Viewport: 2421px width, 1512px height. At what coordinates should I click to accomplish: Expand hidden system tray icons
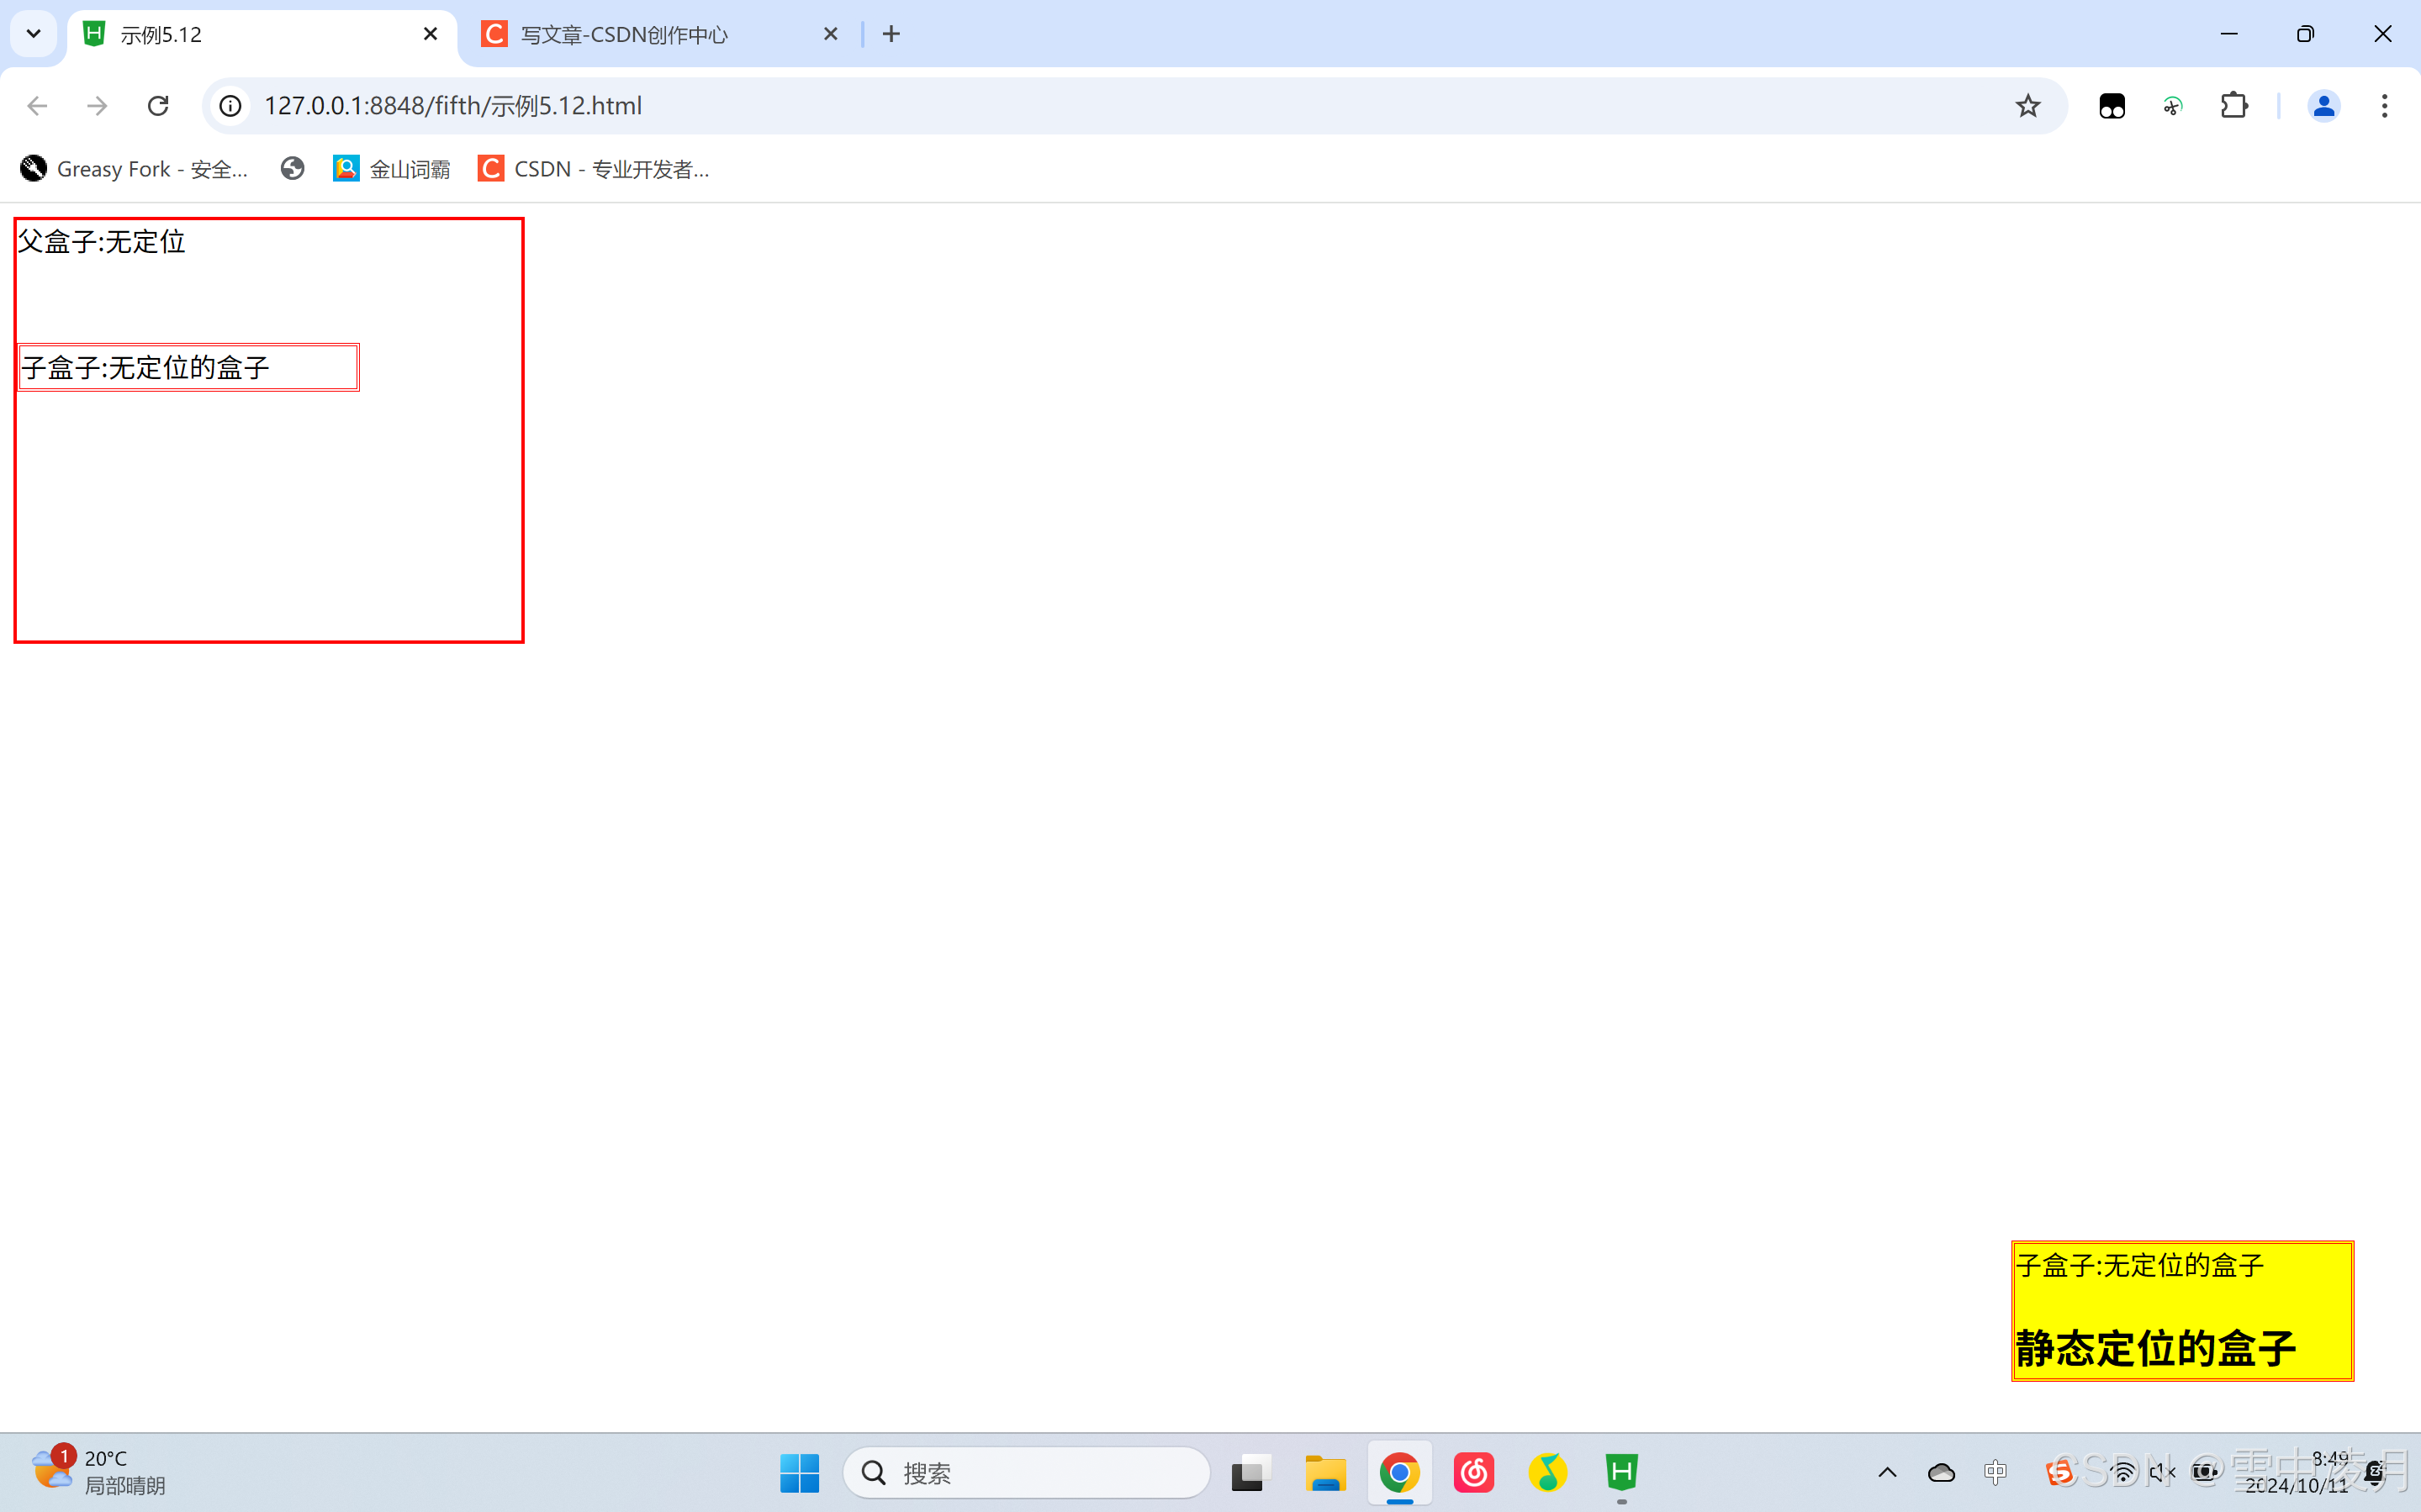tap(1887, 1472)
